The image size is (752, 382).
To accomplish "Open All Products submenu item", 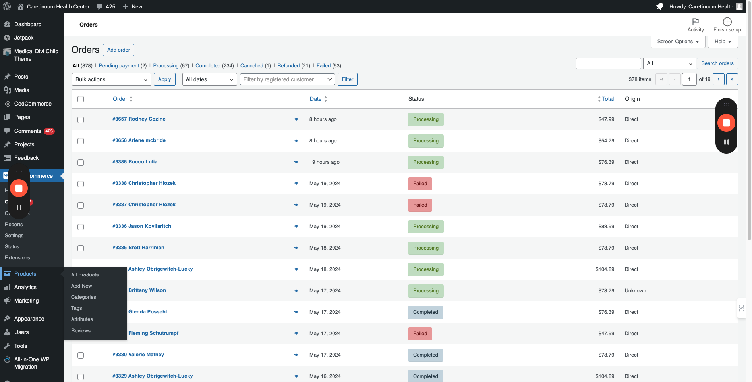I will pyautogui.click(x=85, y=275).
